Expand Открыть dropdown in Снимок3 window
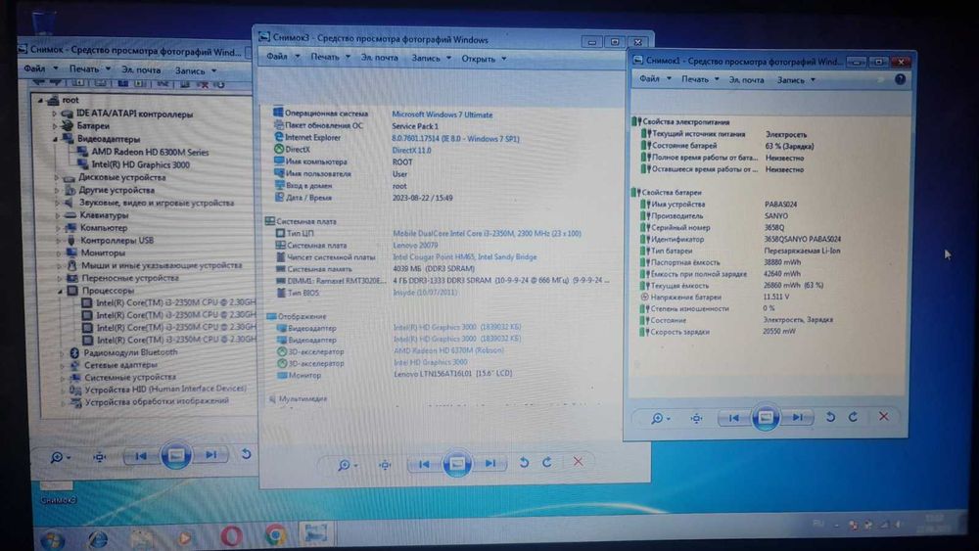 (x=484, y=59)
